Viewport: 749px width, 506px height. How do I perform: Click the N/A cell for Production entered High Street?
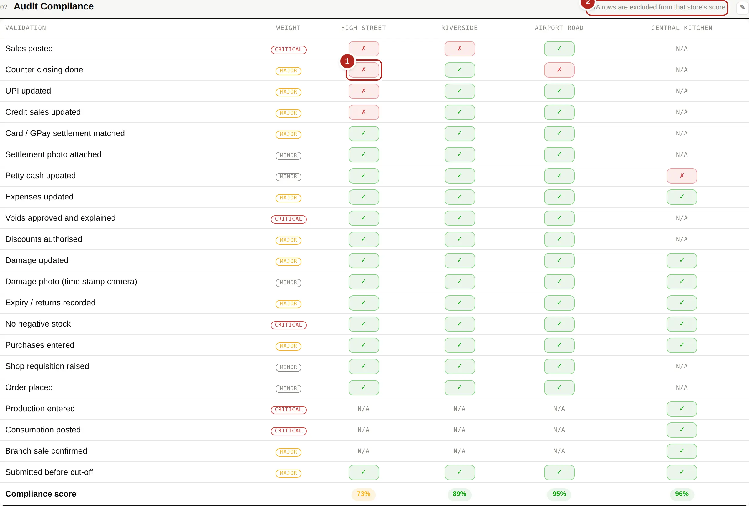[364, 409]
